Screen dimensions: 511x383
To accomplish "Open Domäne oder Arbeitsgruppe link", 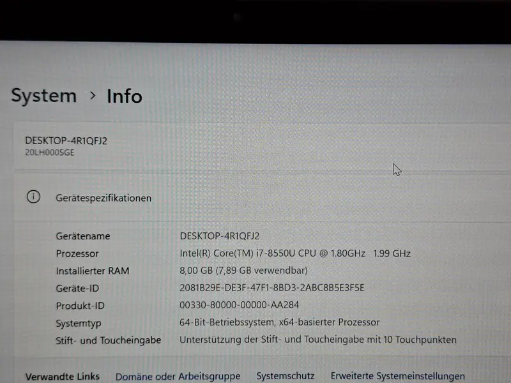I will coord(178,377).
